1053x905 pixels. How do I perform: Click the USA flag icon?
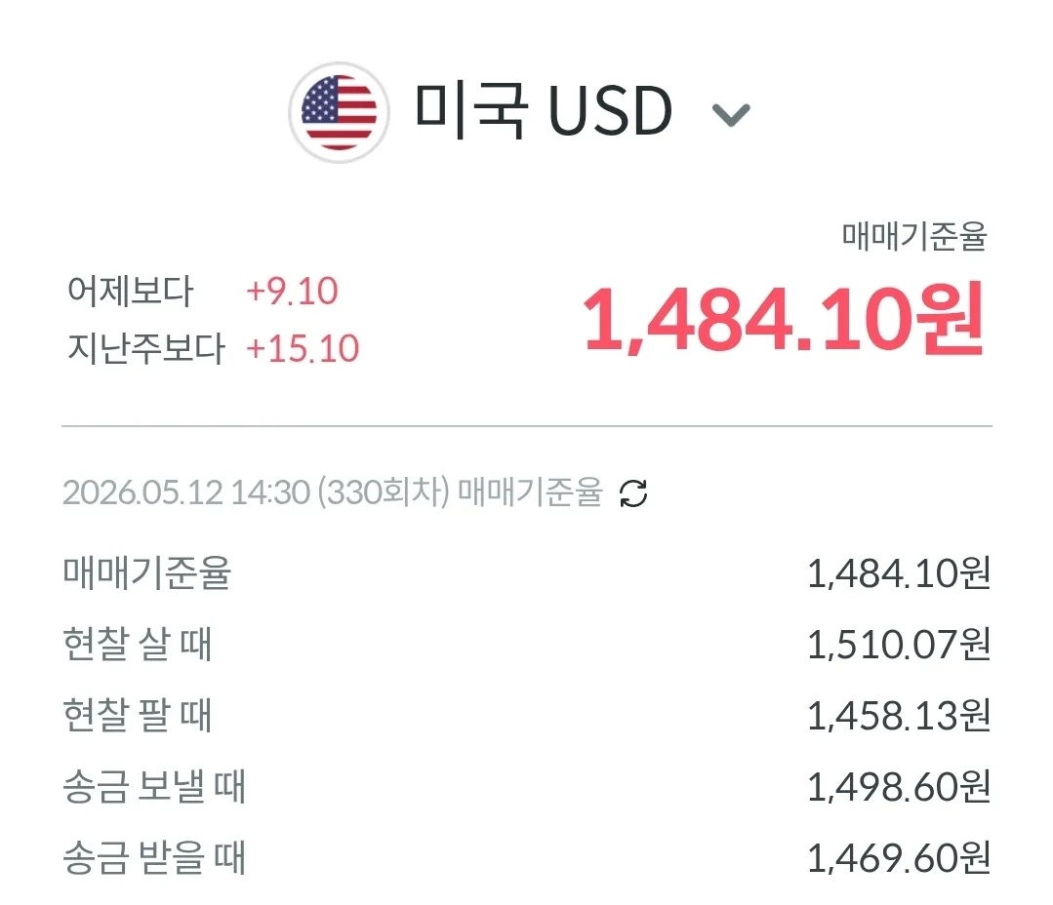tap(340, 113)
